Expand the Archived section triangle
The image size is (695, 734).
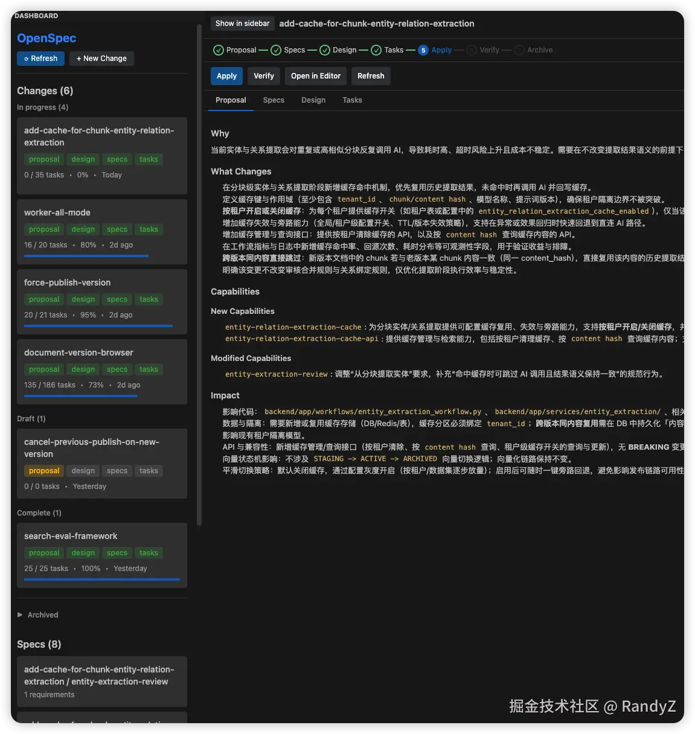coord(20,614)
